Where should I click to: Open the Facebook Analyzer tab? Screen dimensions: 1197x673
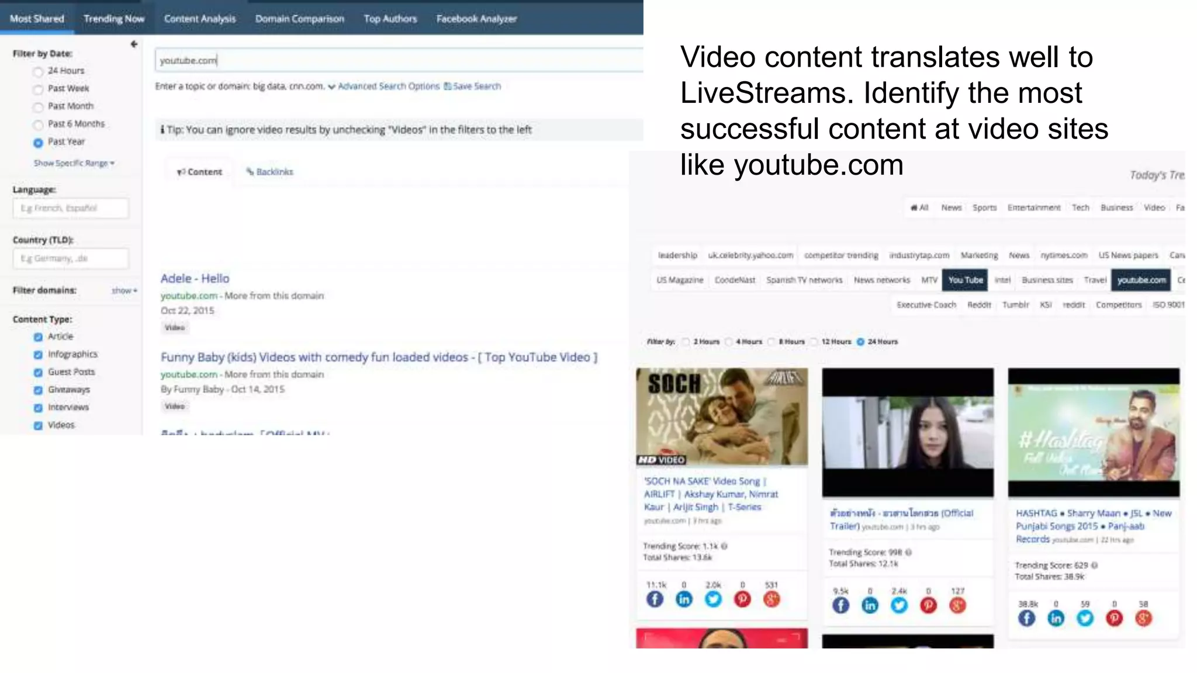476,19
